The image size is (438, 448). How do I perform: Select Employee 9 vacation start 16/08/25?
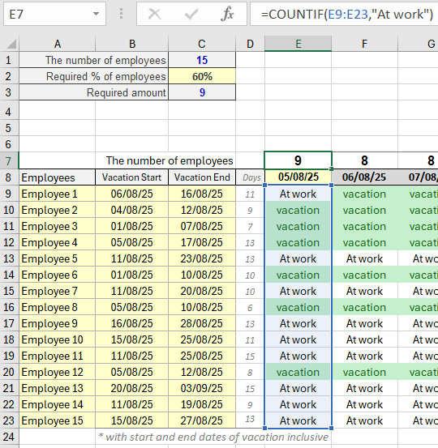tap(132, 323)
